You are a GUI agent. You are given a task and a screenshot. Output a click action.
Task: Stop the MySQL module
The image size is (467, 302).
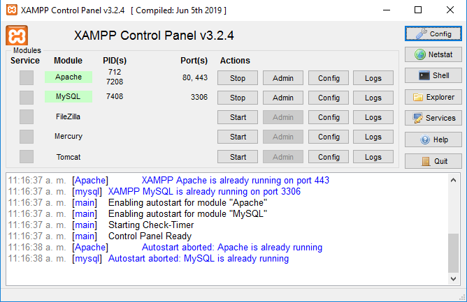coord(238,98)
